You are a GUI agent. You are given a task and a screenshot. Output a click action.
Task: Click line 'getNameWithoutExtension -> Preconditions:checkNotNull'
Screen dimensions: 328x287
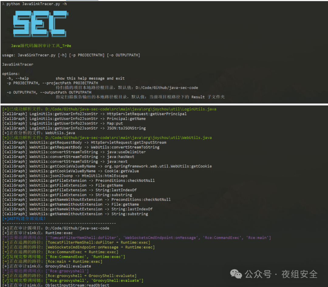click(86, 200)
